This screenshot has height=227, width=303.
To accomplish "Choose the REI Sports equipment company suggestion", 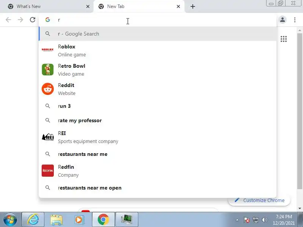I will point(158,137).
